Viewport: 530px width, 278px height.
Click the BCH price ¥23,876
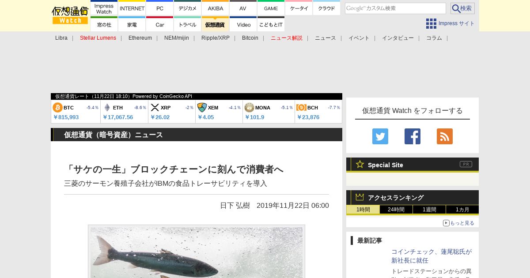click(x=308, y=117)
